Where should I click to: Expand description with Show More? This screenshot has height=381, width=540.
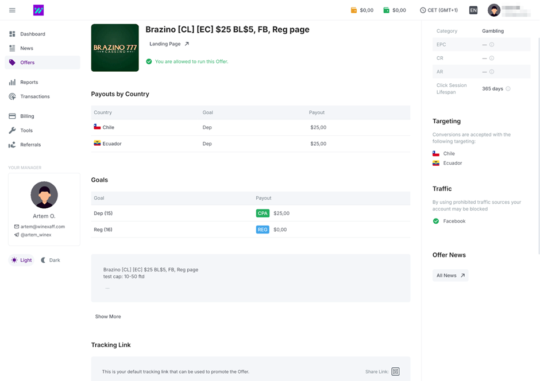click(108, 317)
